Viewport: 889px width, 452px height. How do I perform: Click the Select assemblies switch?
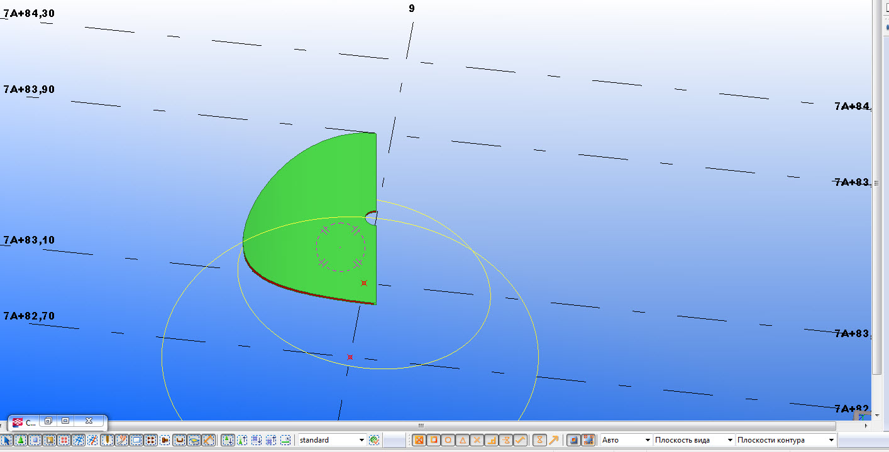point(228,440)
